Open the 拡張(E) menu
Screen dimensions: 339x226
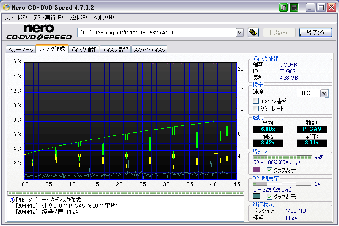[x=78, y=18]
